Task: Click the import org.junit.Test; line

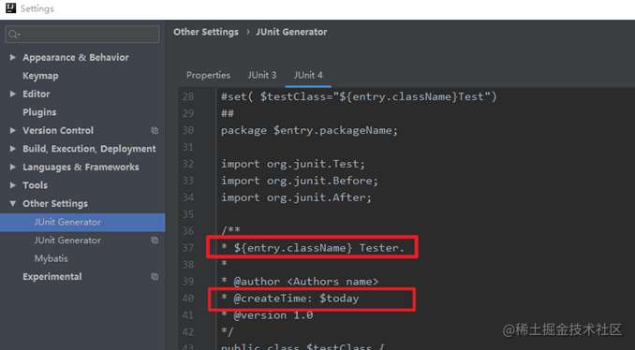Action: click(293, 164)
